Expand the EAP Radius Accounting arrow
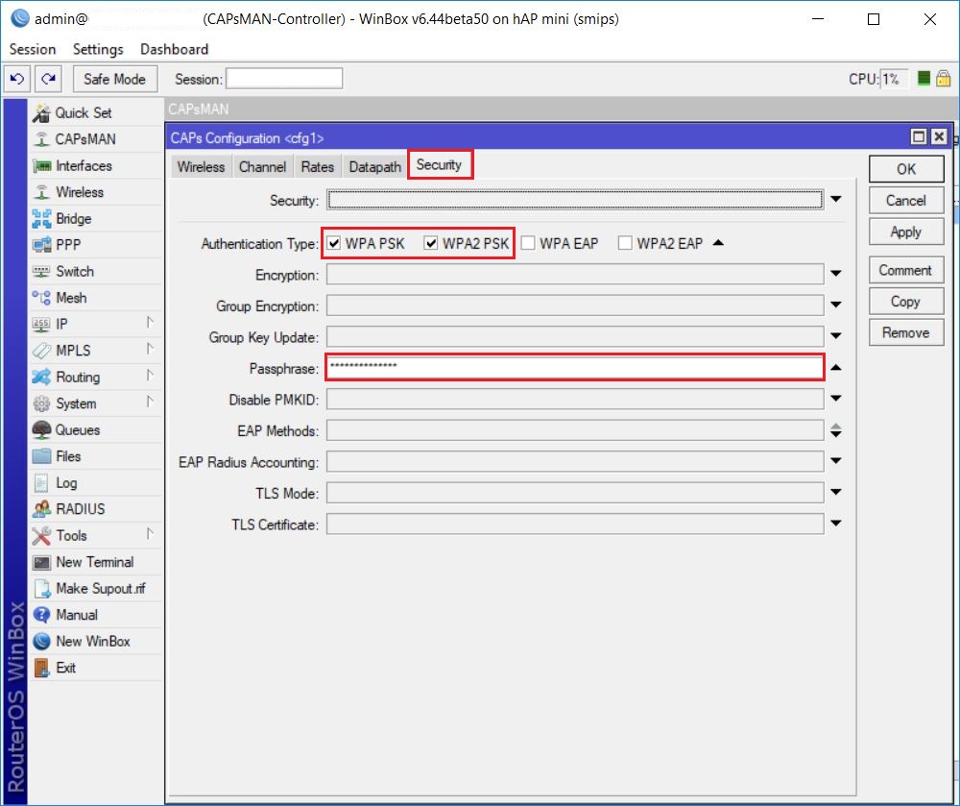960x806 pixels. tap(836, 461)
